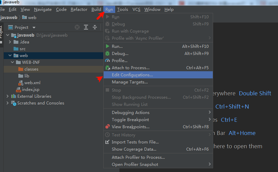Click the Scratches and Consoles icon
This screenshot has height=172, width=278.
coord(14,103)
